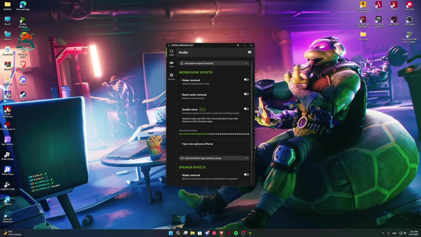
Task: Open the Microphone (HyperX DuoCast) dropdown
Action: click(x=214, y=63)
